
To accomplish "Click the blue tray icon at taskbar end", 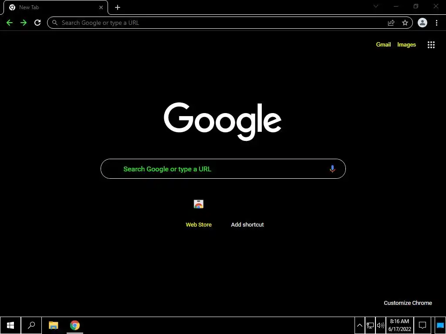I will click(440, 325).
